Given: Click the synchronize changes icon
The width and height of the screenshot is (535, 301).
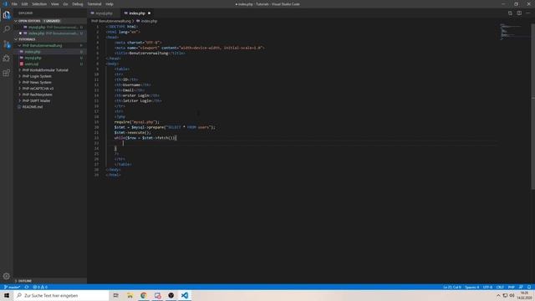Looking at the screenshot, I should [27, 287].
